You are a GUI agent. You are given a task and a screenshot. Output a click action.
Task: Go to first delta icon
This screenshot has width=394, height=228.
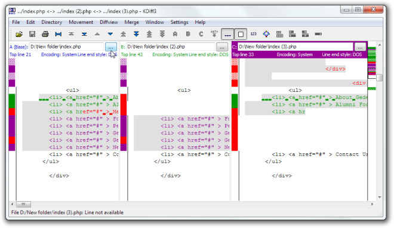point(72,34)
